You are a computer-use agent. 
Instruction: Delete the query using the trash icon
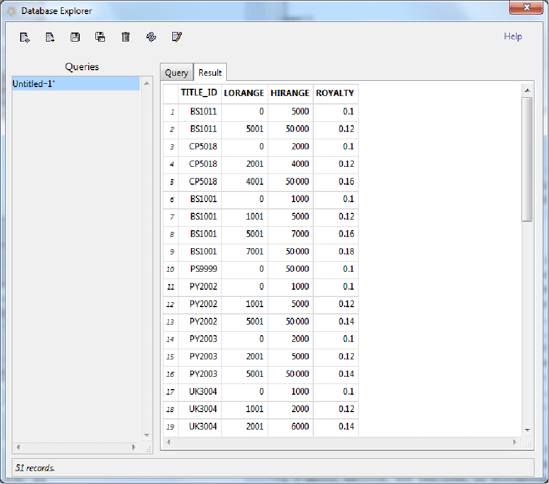[126, 38]
